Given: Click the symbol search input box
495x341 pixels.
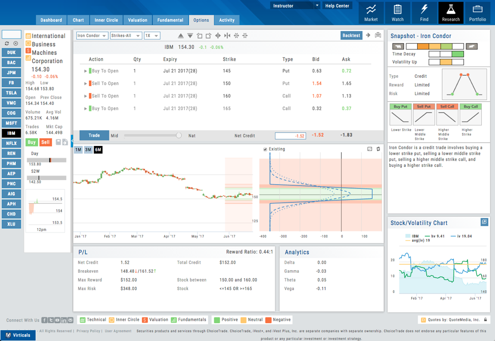Looking at the screenshot, I should [x=11, y=34].
